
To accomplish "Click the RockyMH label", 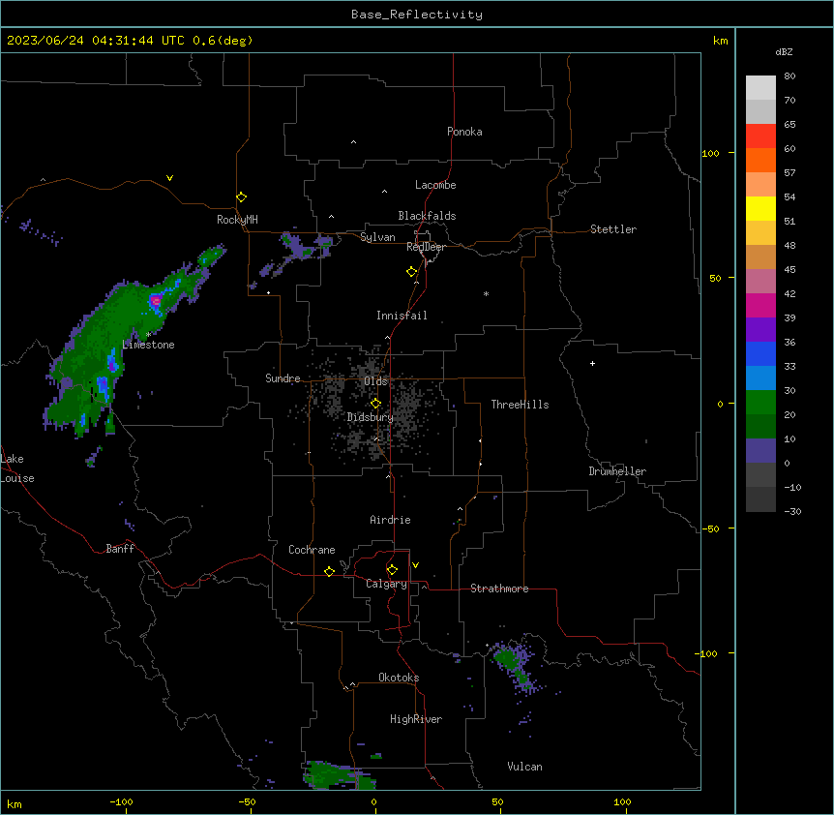I will click(x=237, y=219).
